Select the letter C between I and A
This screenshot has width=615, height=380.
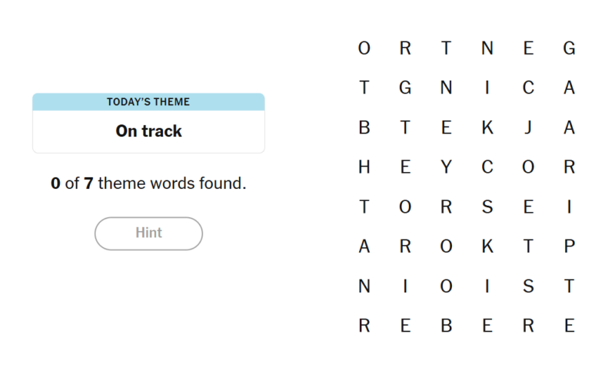coord(528,89)
